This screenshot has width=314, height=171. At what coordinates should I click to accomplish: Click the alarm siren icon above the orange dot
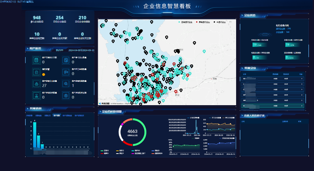36,72
